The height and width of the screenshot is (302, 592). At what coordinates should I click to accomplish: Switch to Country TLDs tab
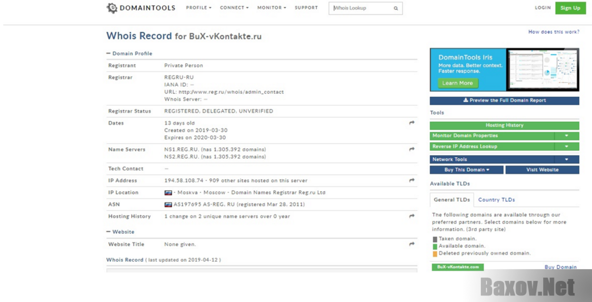[497, 200]
